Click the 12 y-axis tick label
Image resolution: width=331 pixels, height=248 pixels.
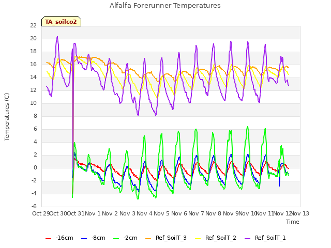(x=33, y=90)
